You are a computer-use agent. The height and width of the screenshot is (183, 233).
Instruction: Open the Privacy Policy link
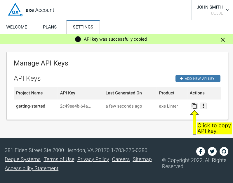[93, 159]
